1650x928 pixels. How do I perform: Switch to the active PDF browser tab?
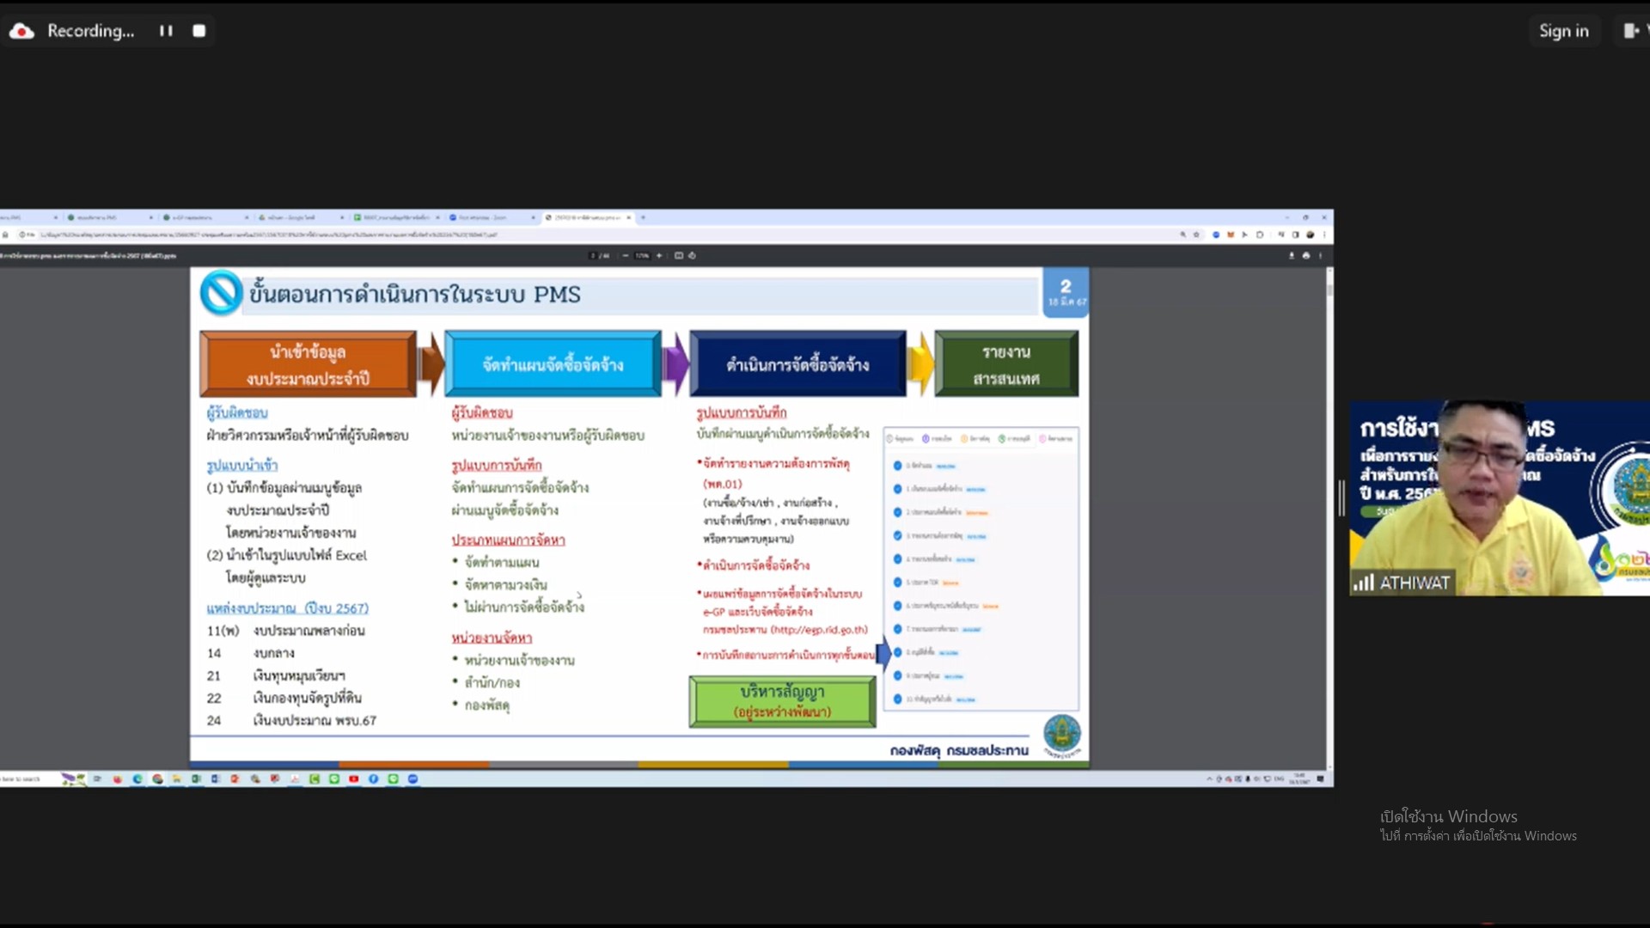587,217
